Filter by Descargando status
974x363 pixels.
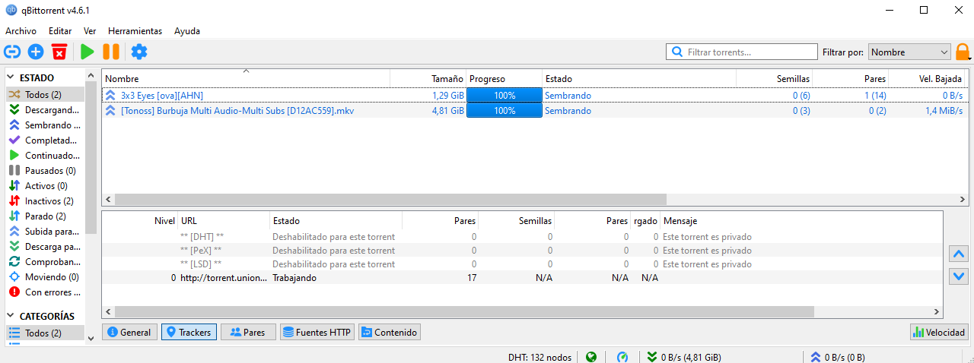coord(46,110)
